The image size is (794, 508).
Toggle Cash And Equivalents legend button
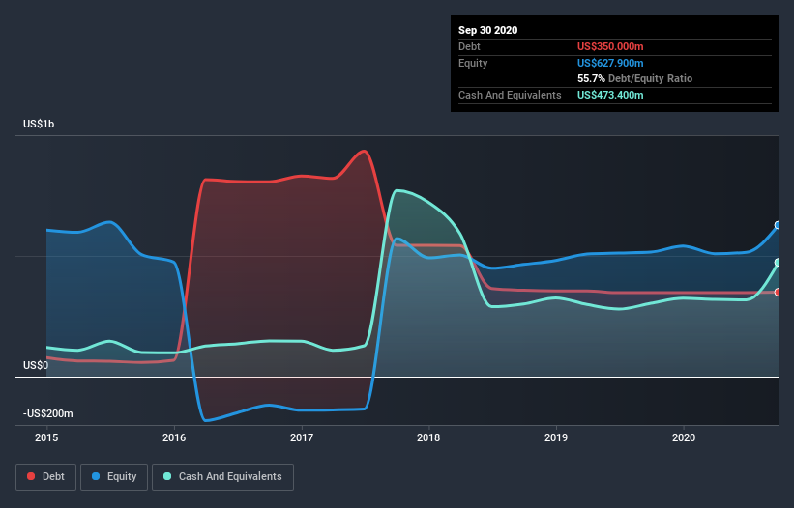coord(222,477)
